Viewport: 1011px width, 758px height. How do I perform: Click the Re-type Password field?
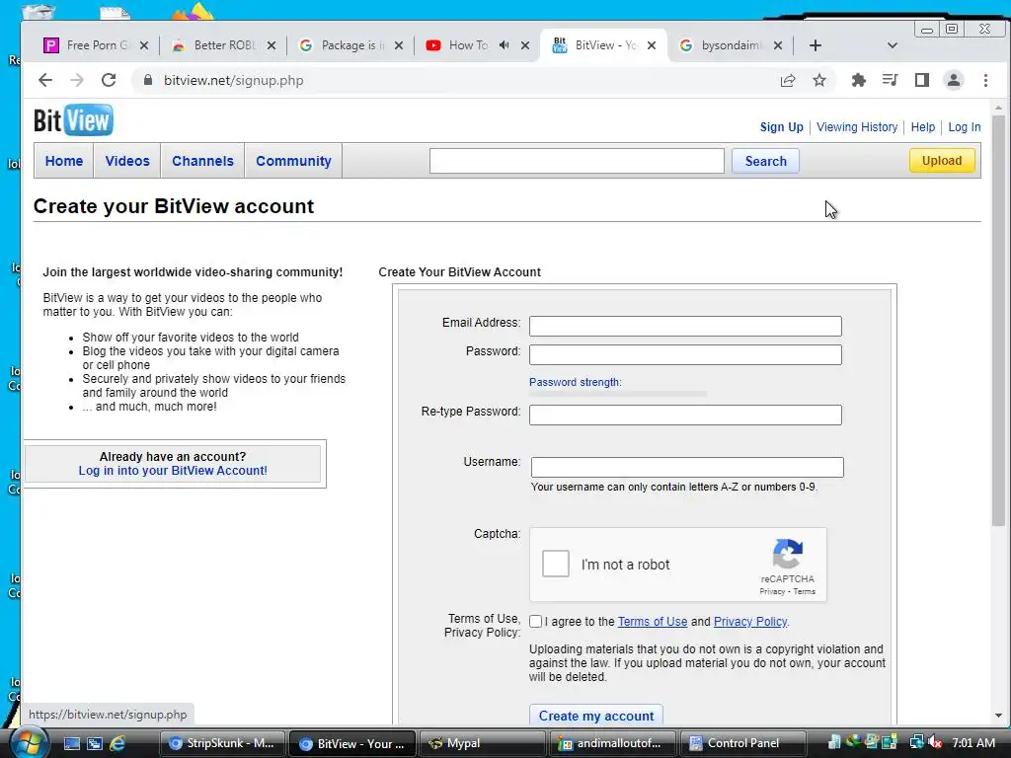click(x=685, y=416)
